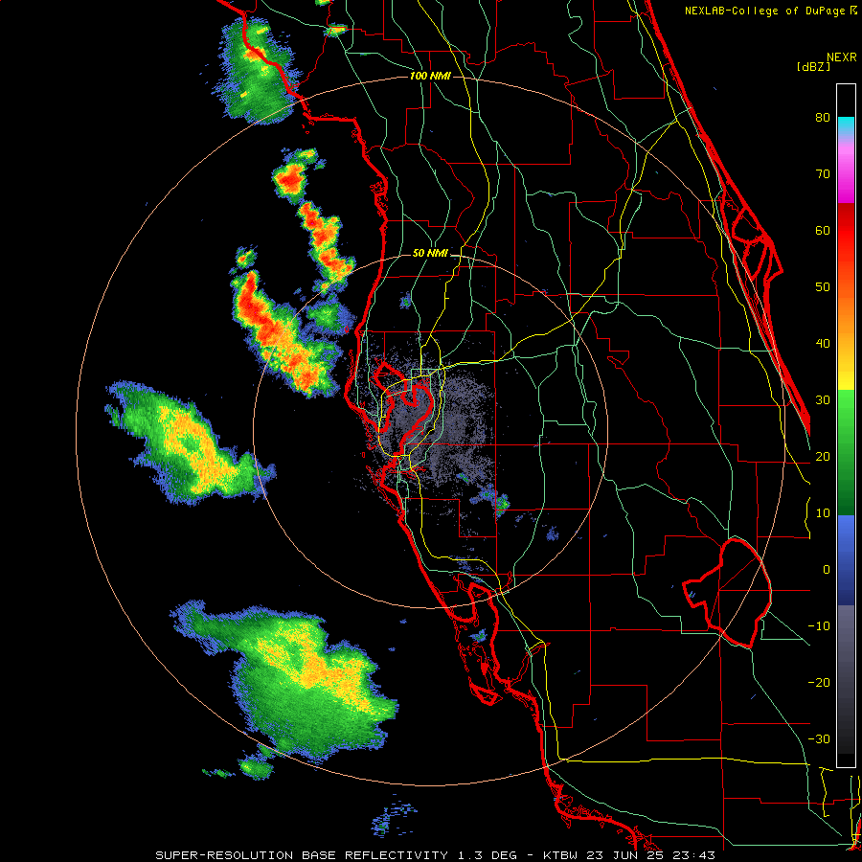The image size is (862, 862).
Task: Click the KTBW station identifier in caption
Action: [560, 855]
